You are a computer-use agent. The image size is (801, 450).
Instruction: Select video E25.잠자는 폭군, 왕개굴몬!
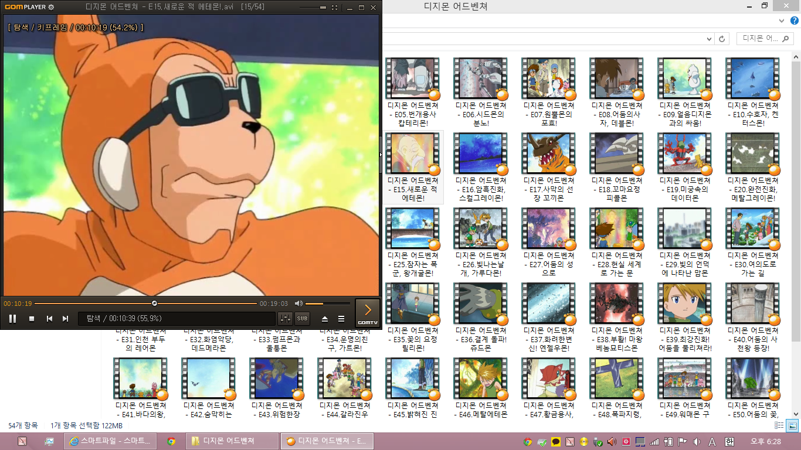[x=413, y=243]
